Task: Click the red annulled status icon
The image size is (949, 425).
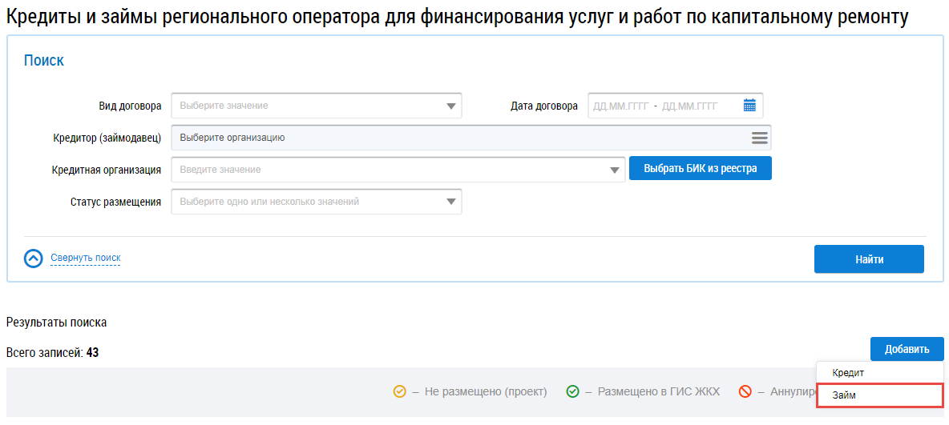Action: click(x=745, y=391)
